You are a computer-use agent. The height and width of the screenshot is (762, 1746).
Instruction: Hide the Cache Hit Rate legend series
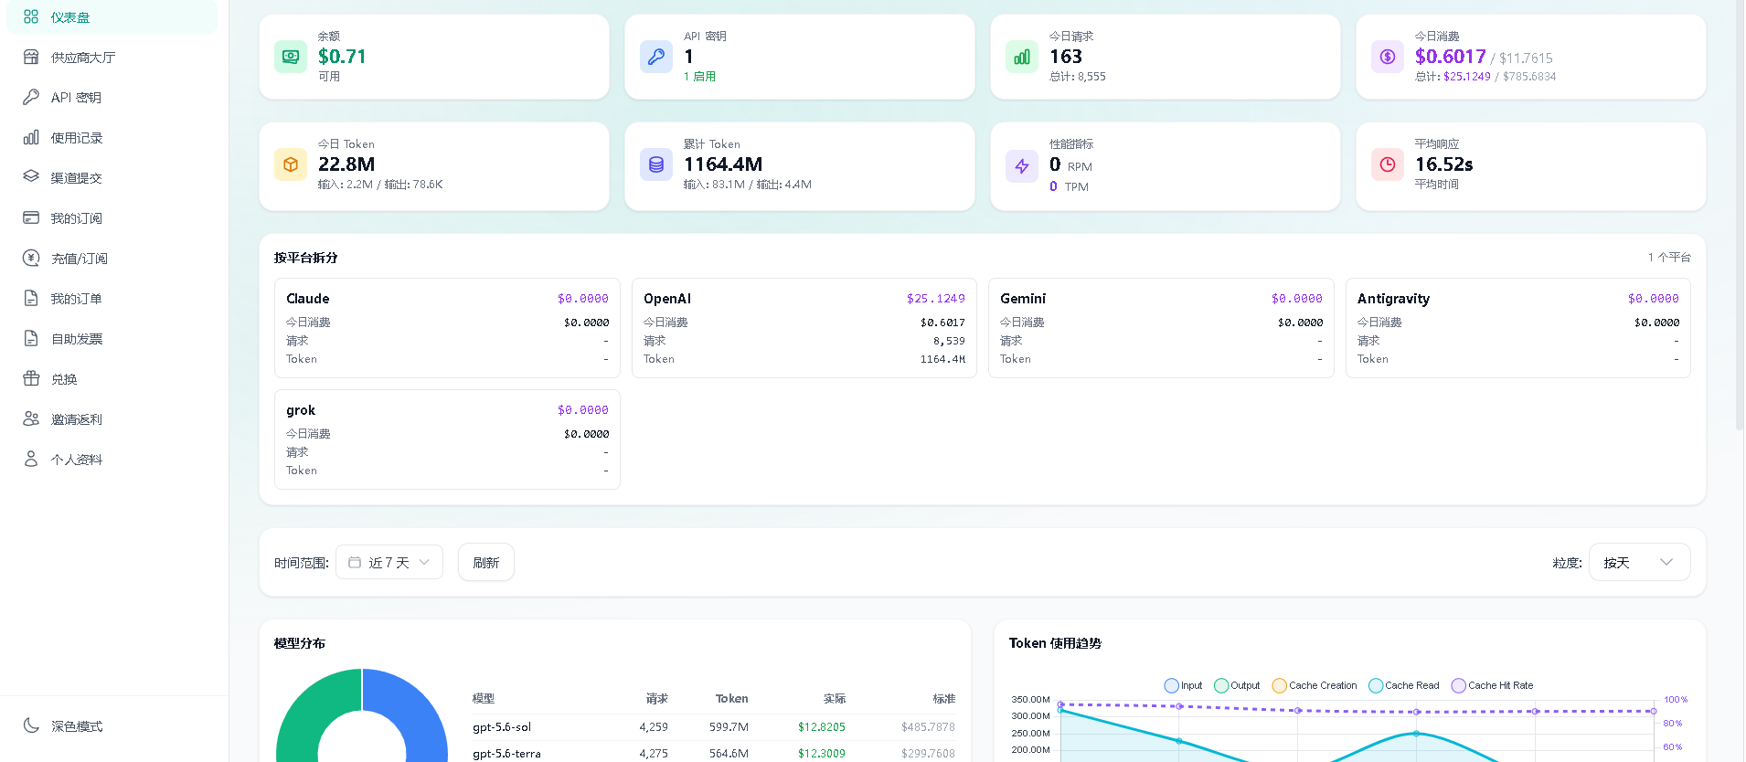[x=1492, y=685]
